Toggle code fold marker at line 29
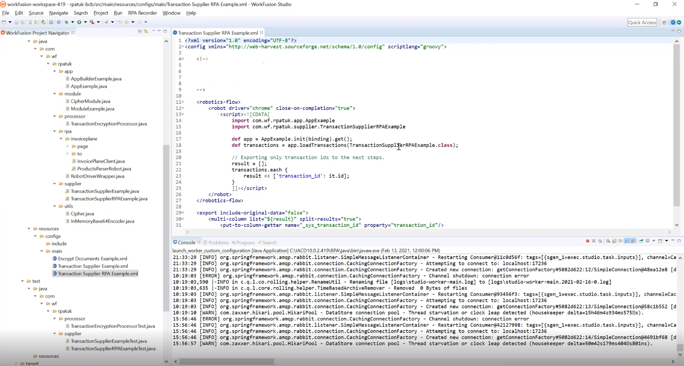Screen dimensions: 684x366 [183, 213]
